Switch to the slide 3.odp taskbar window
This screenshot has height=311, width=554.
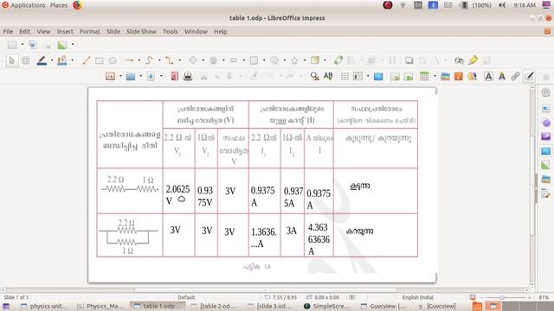click(x=270, y=306)
